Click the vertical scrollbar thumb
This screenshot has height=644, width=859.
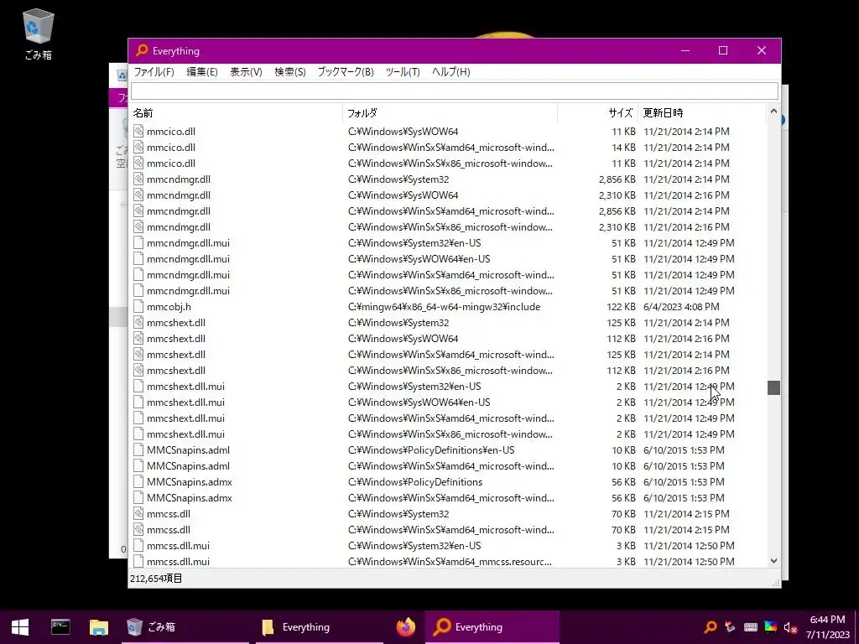(x=773, y=387)
